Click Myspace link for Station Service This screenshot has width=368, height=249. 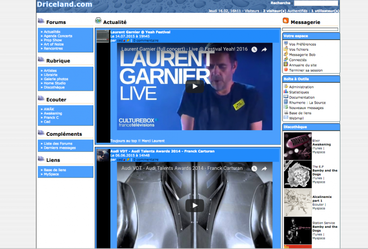click(x=319, y=238)
